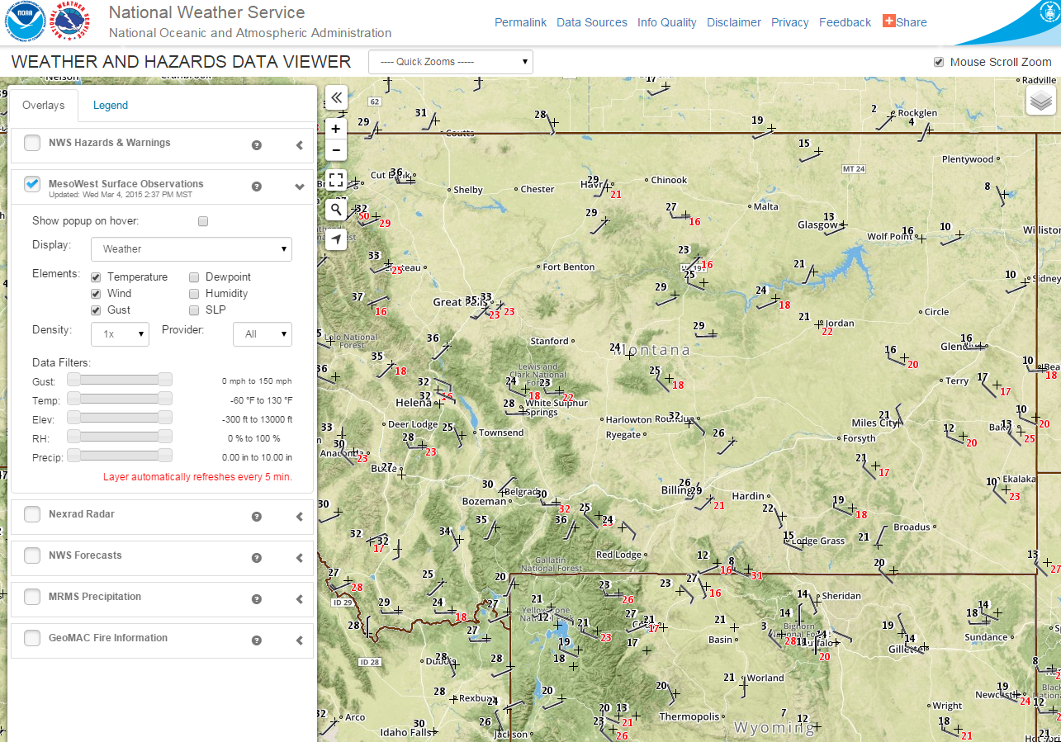The width and height of the screenshot is (1061, 742).
Task: Click the Elev filter slider left handle
Action: (x=74, y=417)
